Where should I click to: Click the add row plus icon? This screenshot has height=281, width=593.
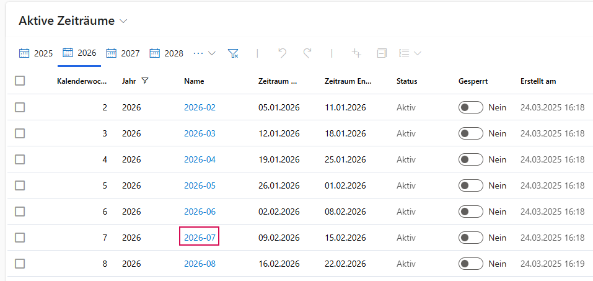tap(356, 53)
